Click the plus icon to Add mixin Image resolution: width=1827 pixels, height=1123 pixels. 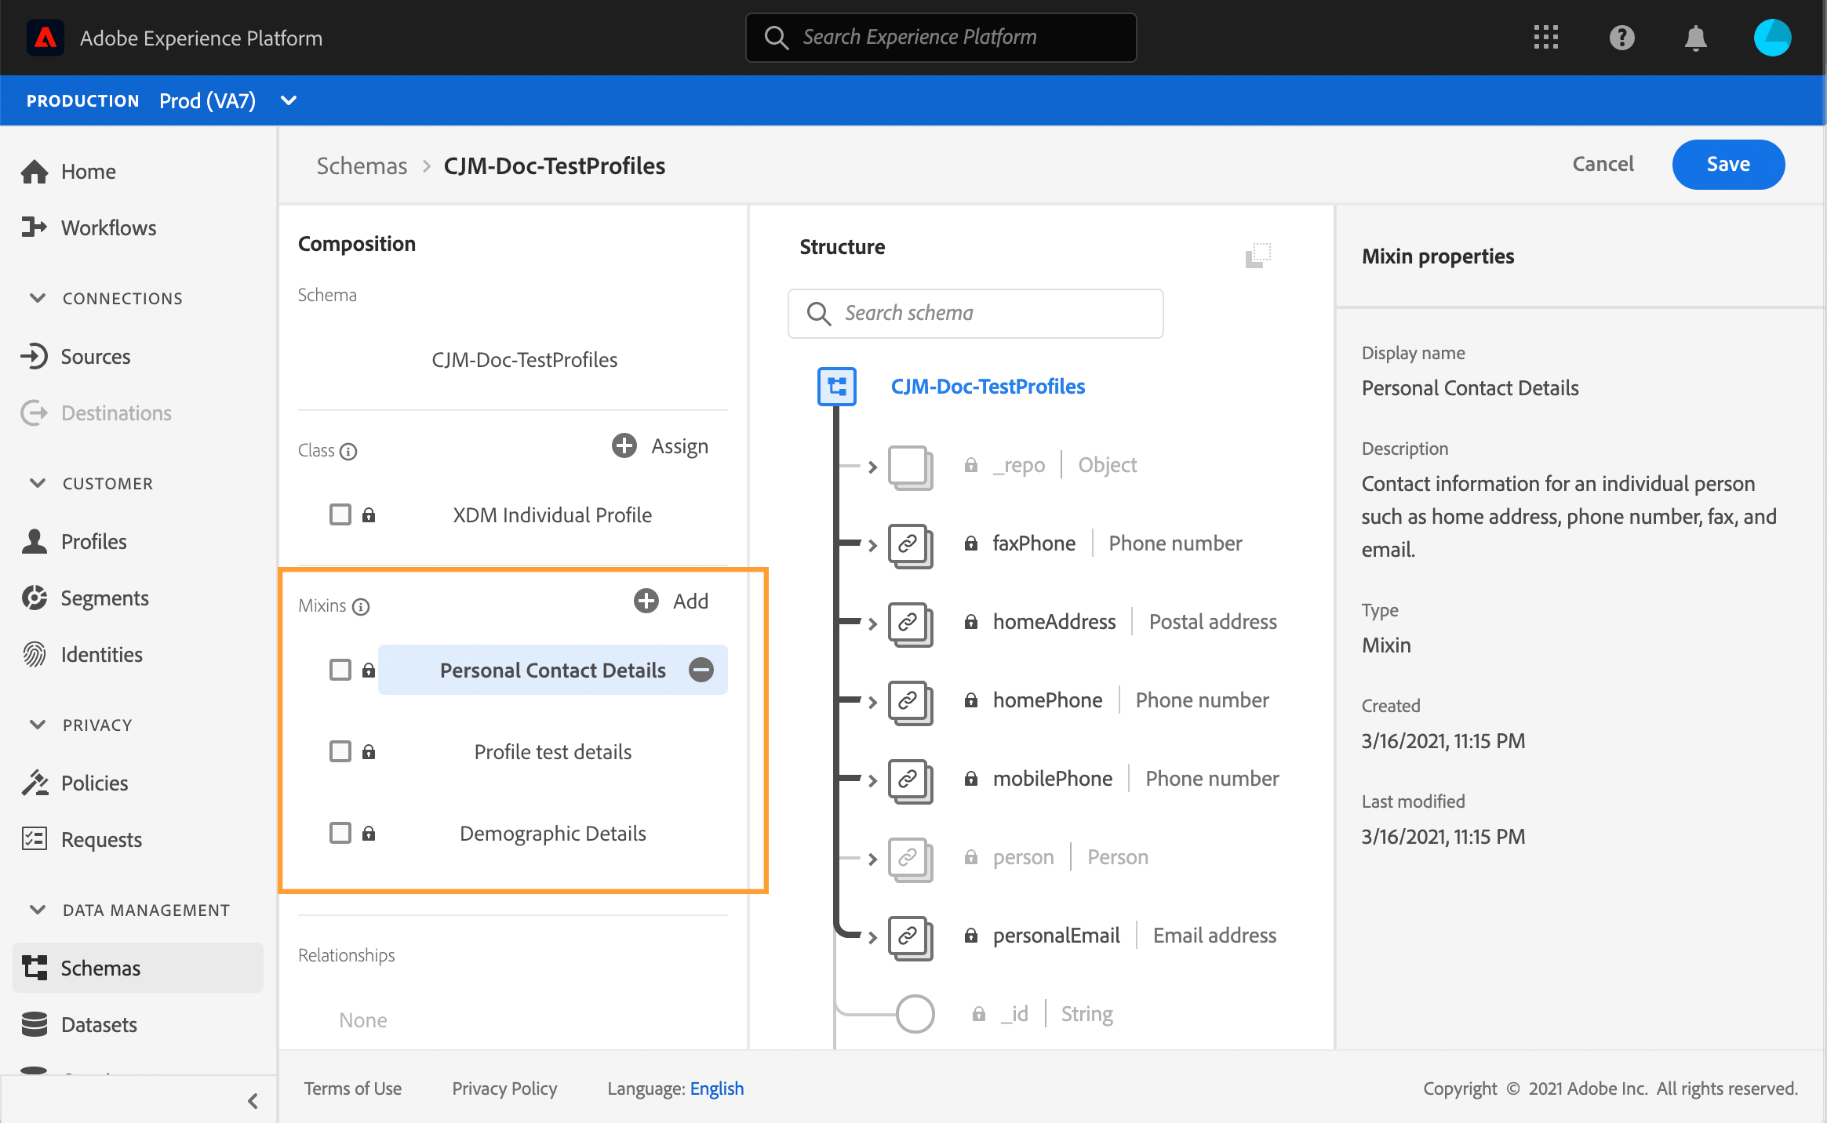pos(646,601)
